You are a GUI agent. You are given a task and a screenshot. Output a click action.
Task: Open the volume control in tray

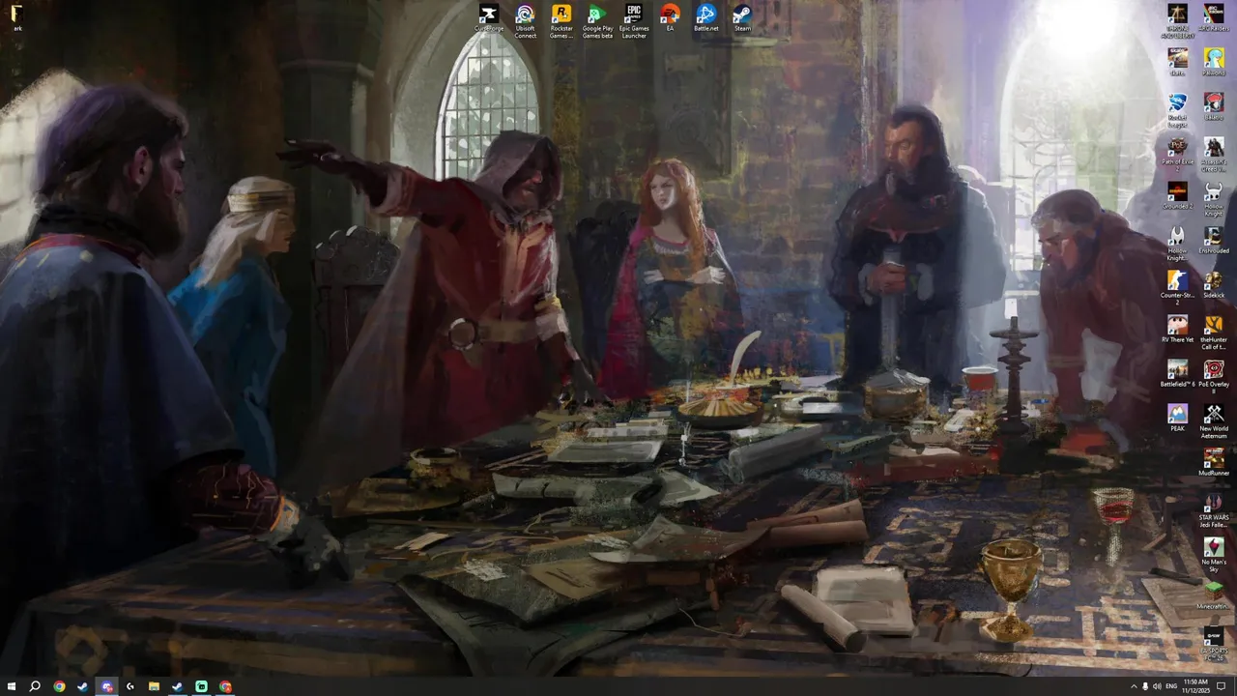tap(1158, 686)
